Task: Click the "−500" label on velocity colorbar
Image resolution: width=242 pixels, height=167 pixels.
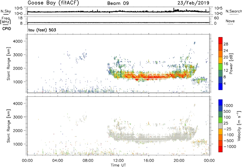Action: click(229, 140)
